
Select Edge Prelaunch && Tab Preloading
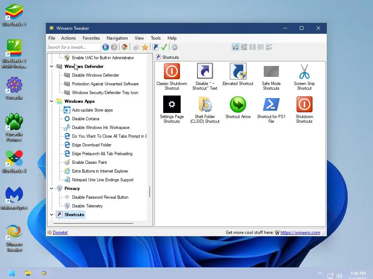click(x=102, y=154)
